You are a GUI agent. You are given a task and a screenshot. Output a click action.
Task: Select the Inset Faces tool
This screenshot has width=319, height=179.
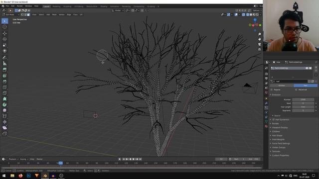(4, 76)
